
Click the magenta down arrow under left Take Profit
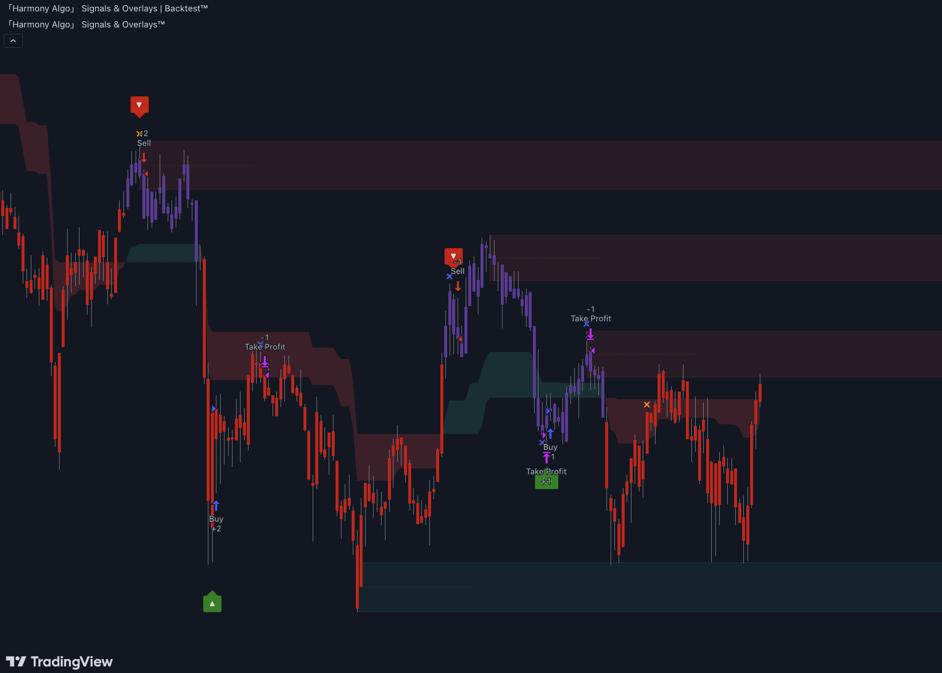(265, 361)
